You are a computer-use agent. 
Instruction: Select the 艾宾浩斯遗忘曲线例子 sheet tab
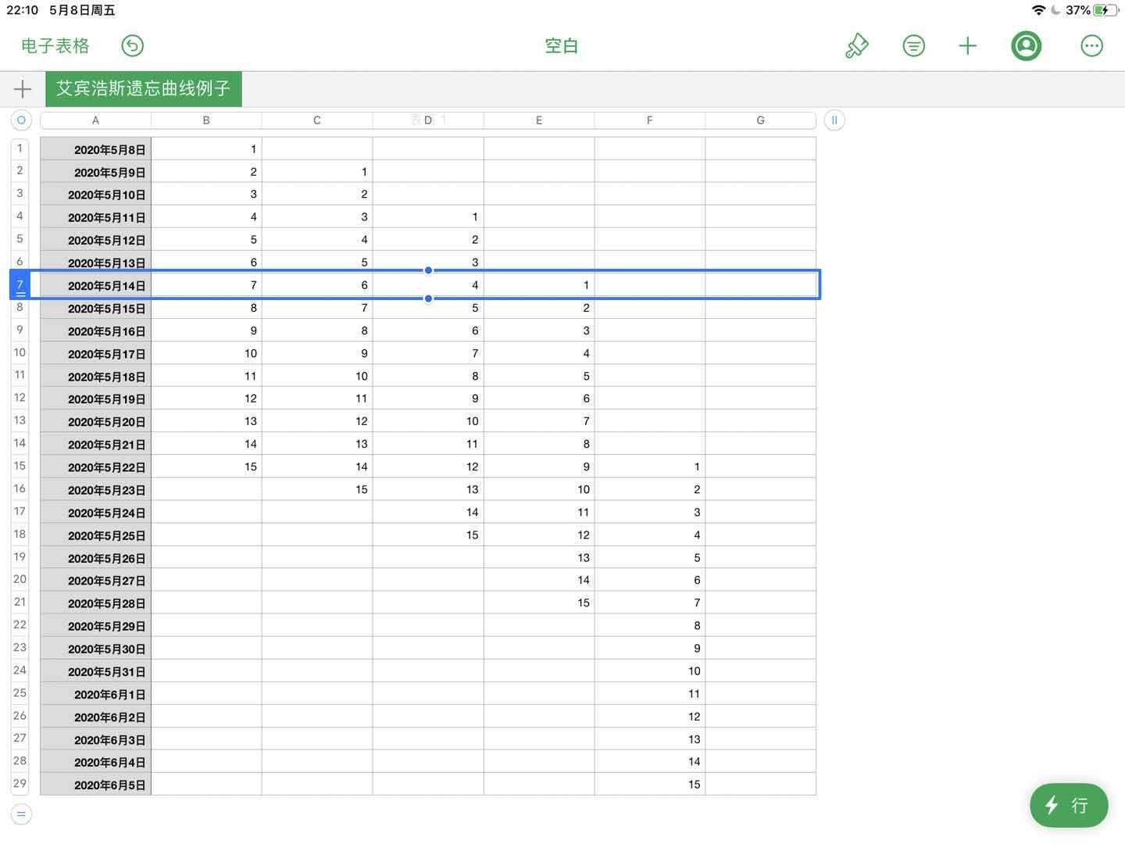pos(144,89)
